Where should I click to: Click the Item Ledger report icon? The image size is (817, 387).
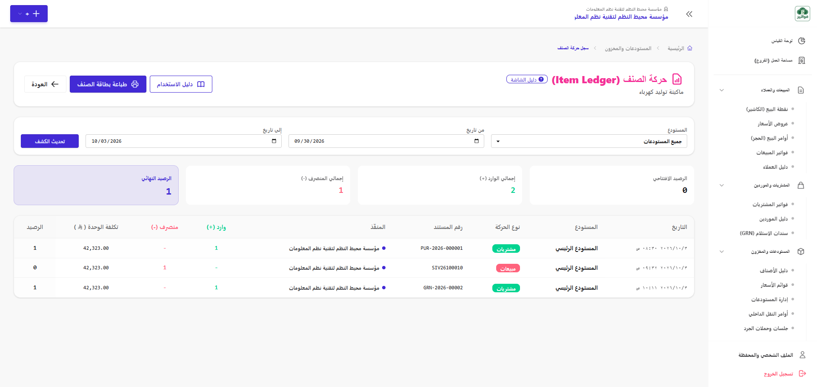tap(677, 79)
